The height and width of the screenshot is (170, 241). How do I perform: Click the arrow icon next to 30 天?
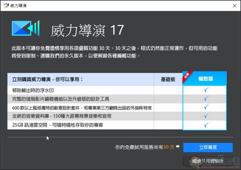coord(178,147)
